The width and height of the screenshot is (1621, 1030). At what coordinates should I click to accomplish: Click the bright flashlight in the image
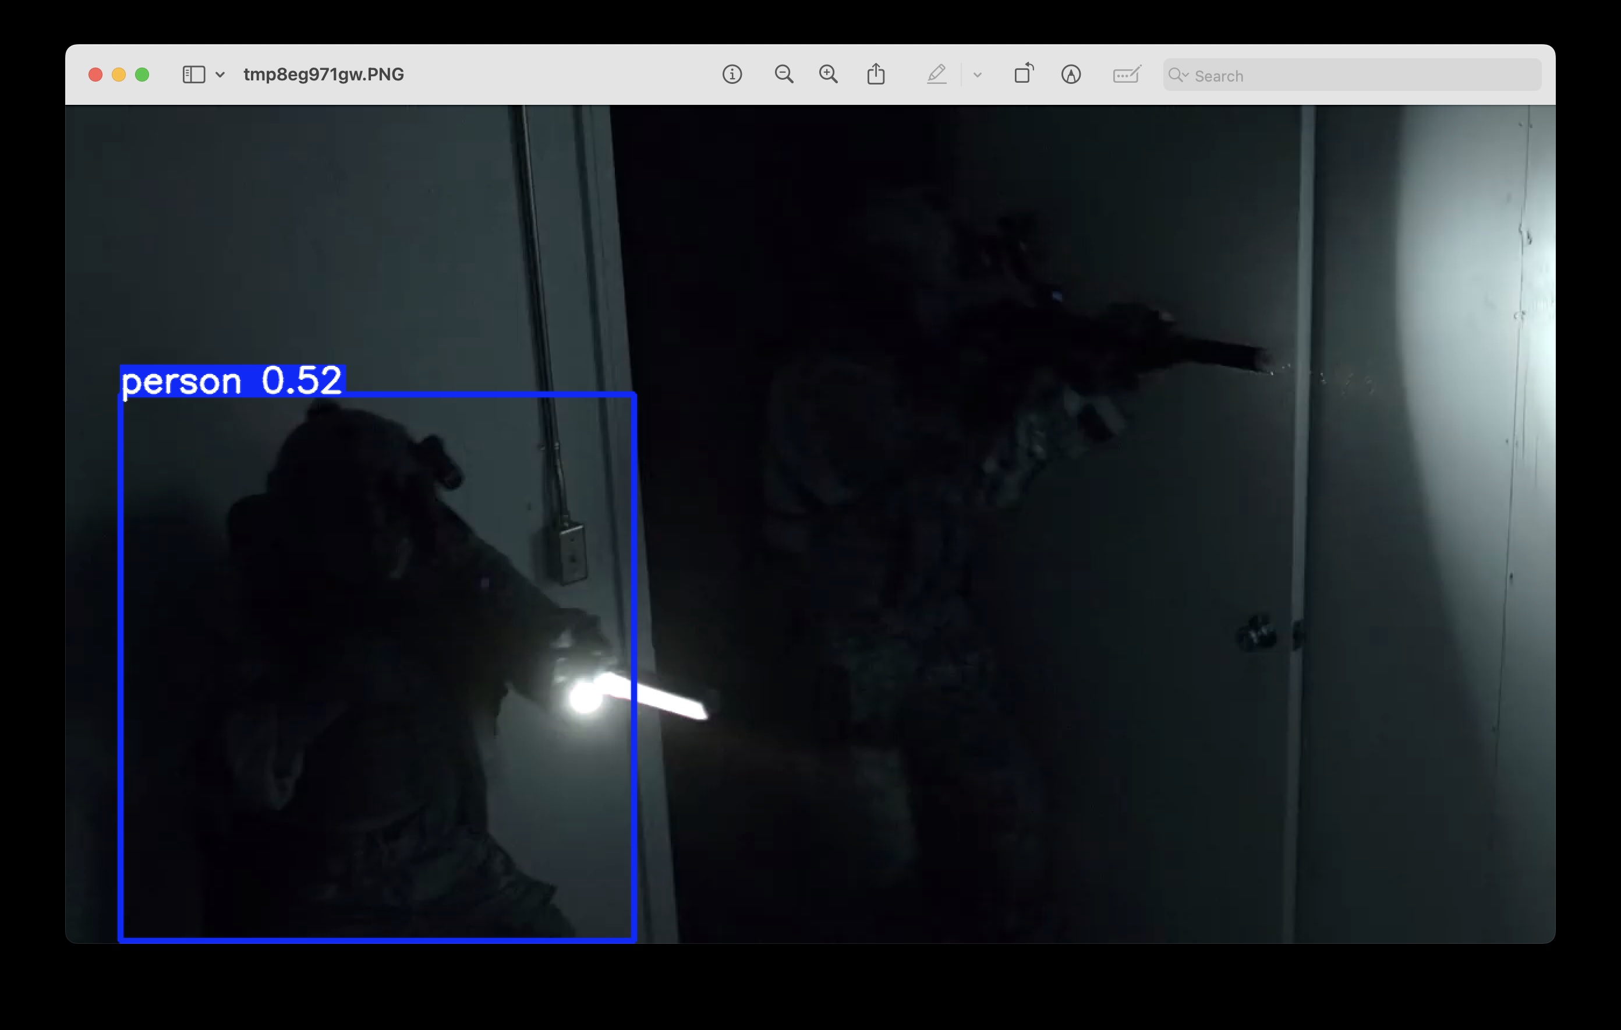(x=585, y=698)
